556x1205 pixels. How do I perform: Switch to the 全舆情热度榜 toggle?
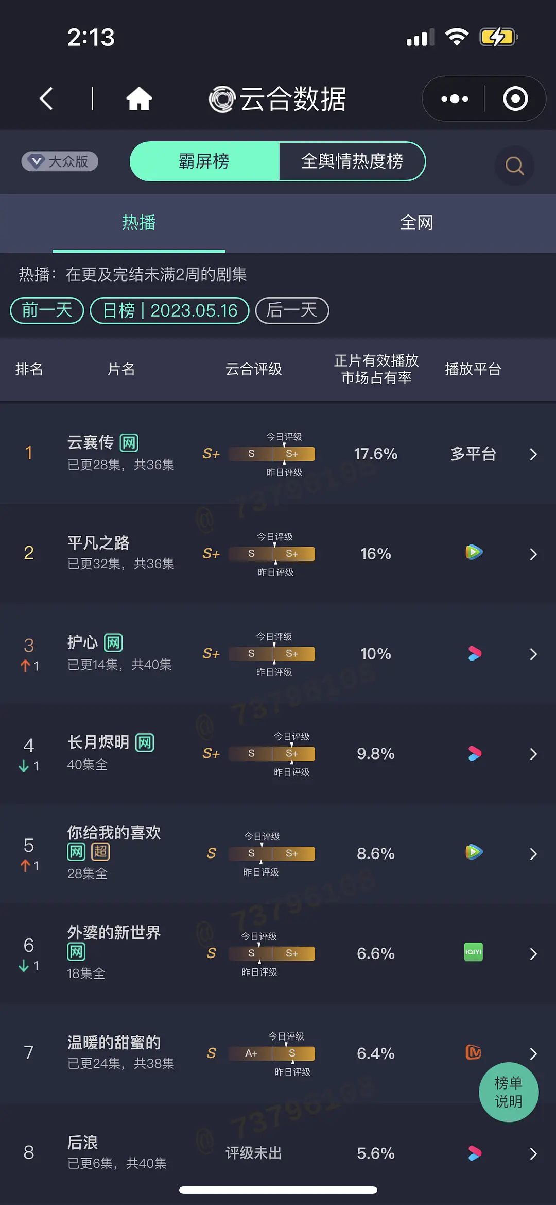[x=352, y=161]
